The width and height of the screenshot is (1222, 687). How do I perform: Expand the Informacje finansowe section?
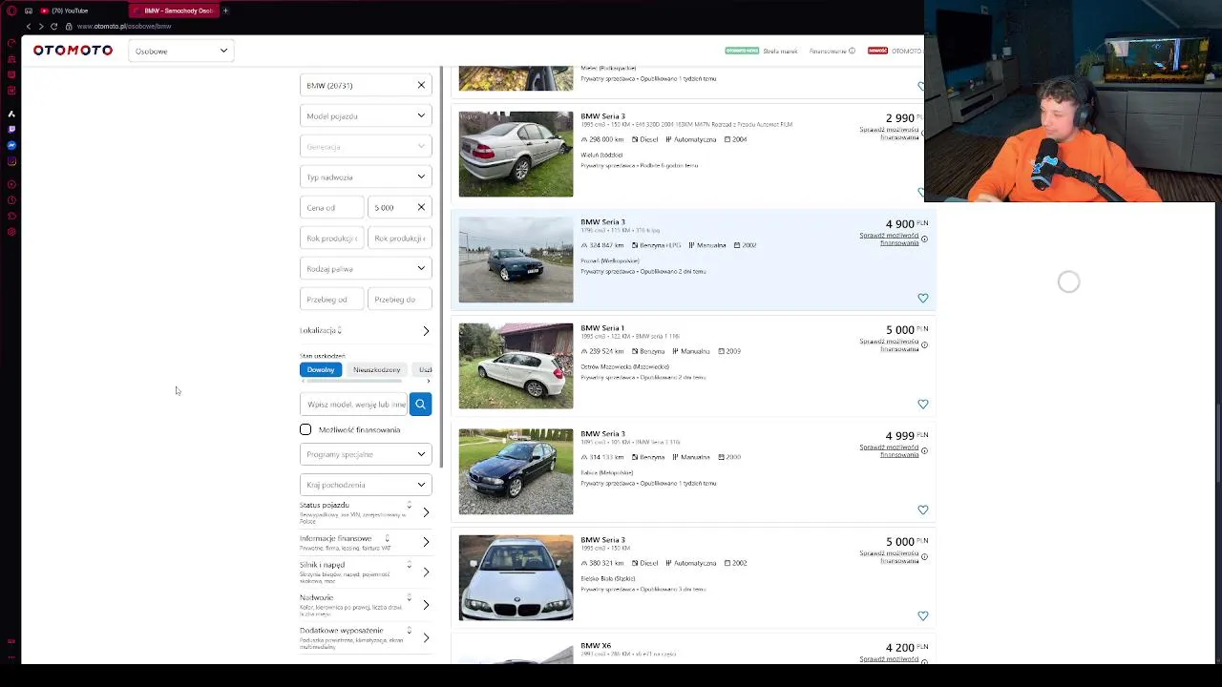point(366,542)
